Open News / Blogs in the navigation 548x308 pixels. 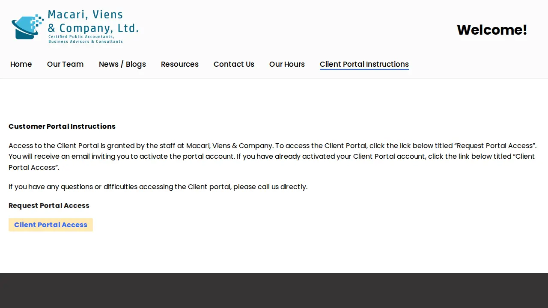click(122, 64)
